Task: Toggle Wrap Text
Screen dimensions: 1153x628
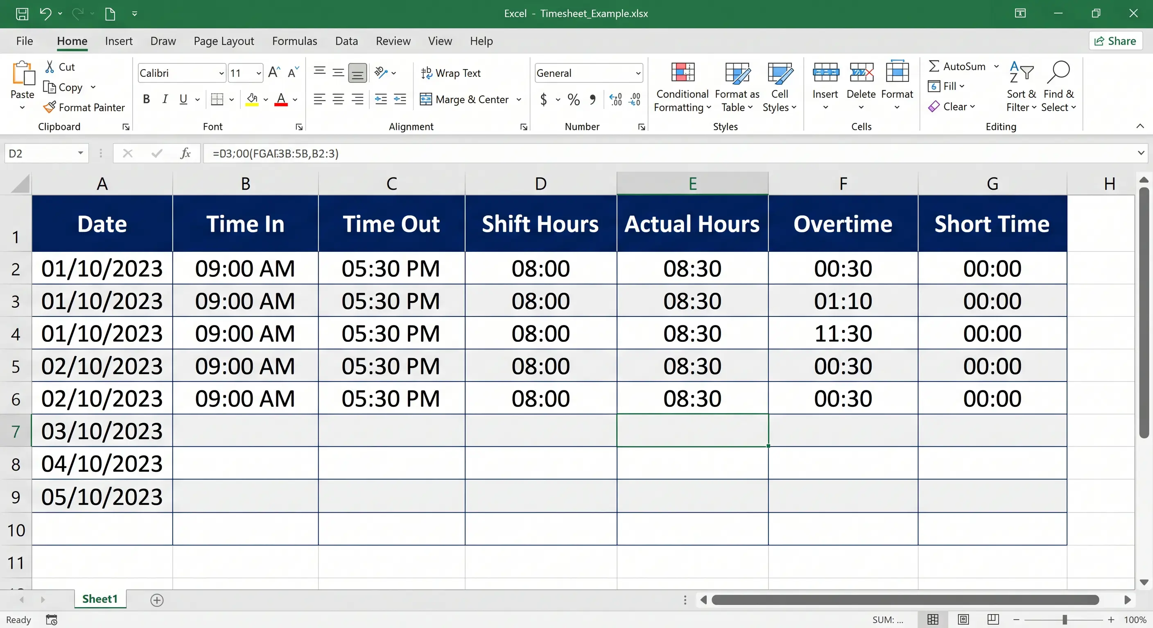Action: (x=451, y=73)
